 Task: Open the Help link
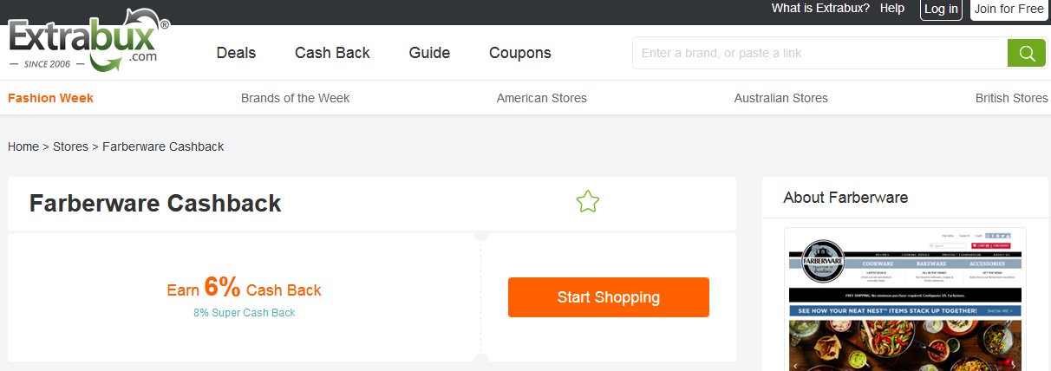click(x=891, y=9)
